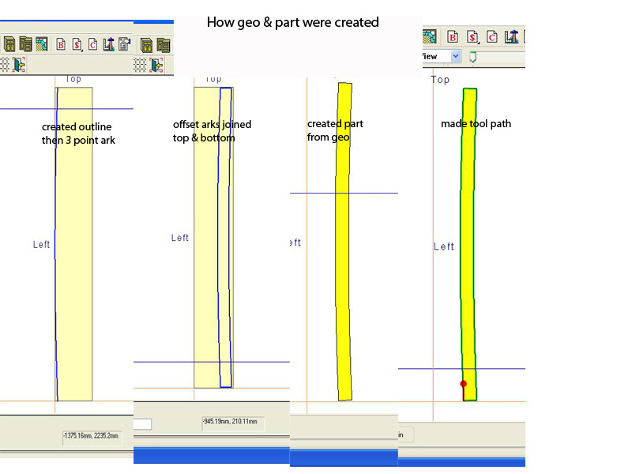Click the house export icon in the leftmost toolbar
Image resolution: width=632 pixels, height=474 pixels.
point(125,43)
